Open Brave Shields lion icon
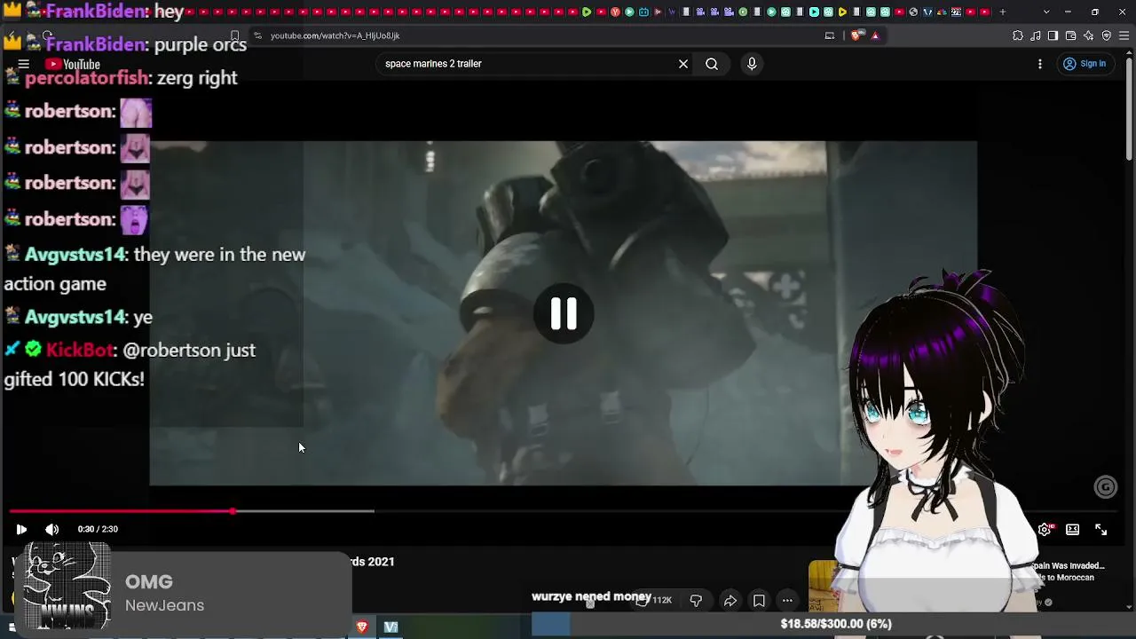 (x=856, y=35)
